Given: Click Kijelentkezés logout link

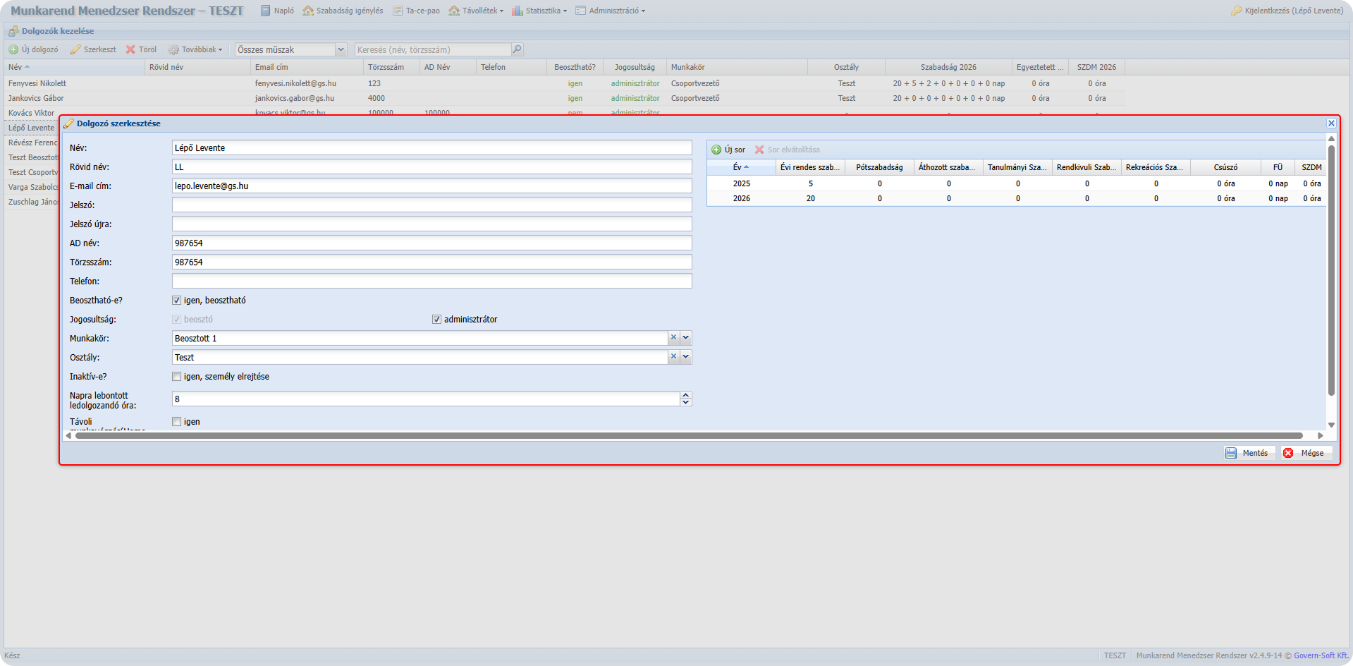Looking at the screenshot, I should (x=1287, y=11).
